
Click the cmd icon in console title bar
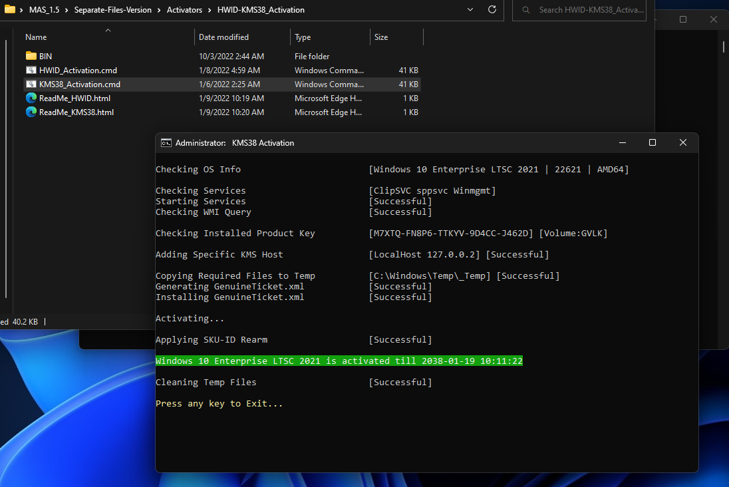tap(166, 143)
